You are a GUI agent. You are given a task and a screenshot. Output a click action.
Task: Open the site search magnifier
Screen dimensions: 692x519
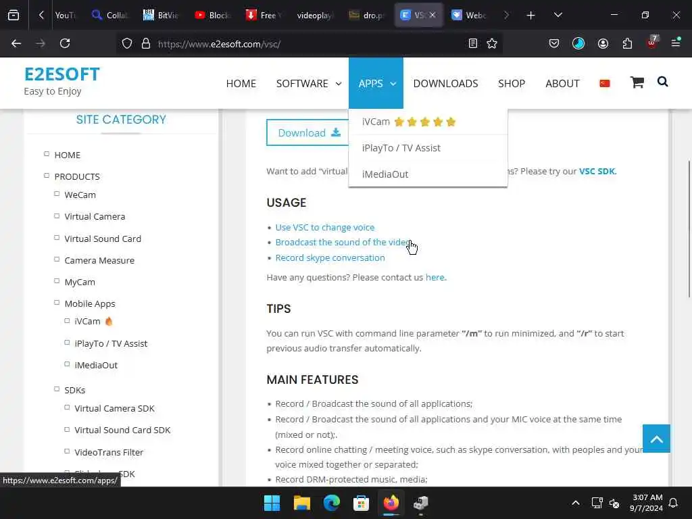(x=662, y=82)
